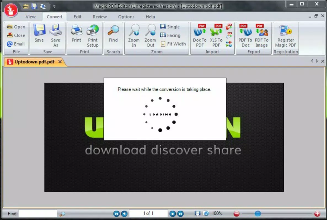
Task: Click the Save floppy disk button
Action: point(39,33)
